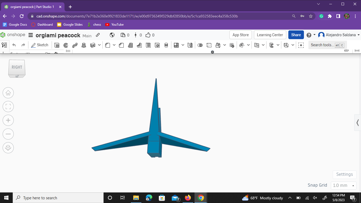The image size is (361, 203).
Task: Start a new Sketch
Action: (40, 45)
